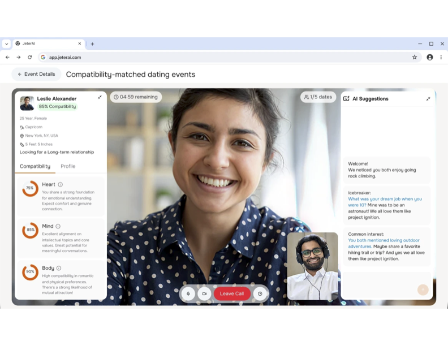Click the New York location pin icon

(x=21, y=136)
